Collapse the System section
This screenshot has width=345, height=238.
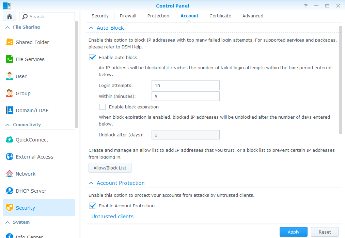point(7,223)
